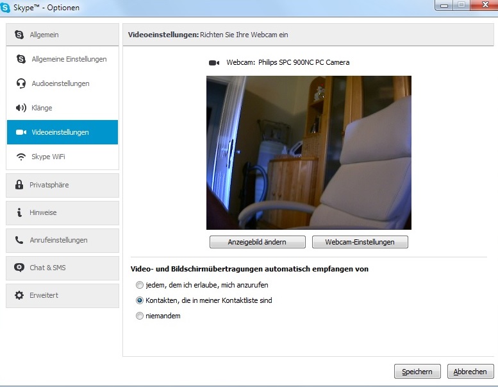Click the Skype icon next to Allgemein
This screenshot has height=387, width=498.
[19, 35]
